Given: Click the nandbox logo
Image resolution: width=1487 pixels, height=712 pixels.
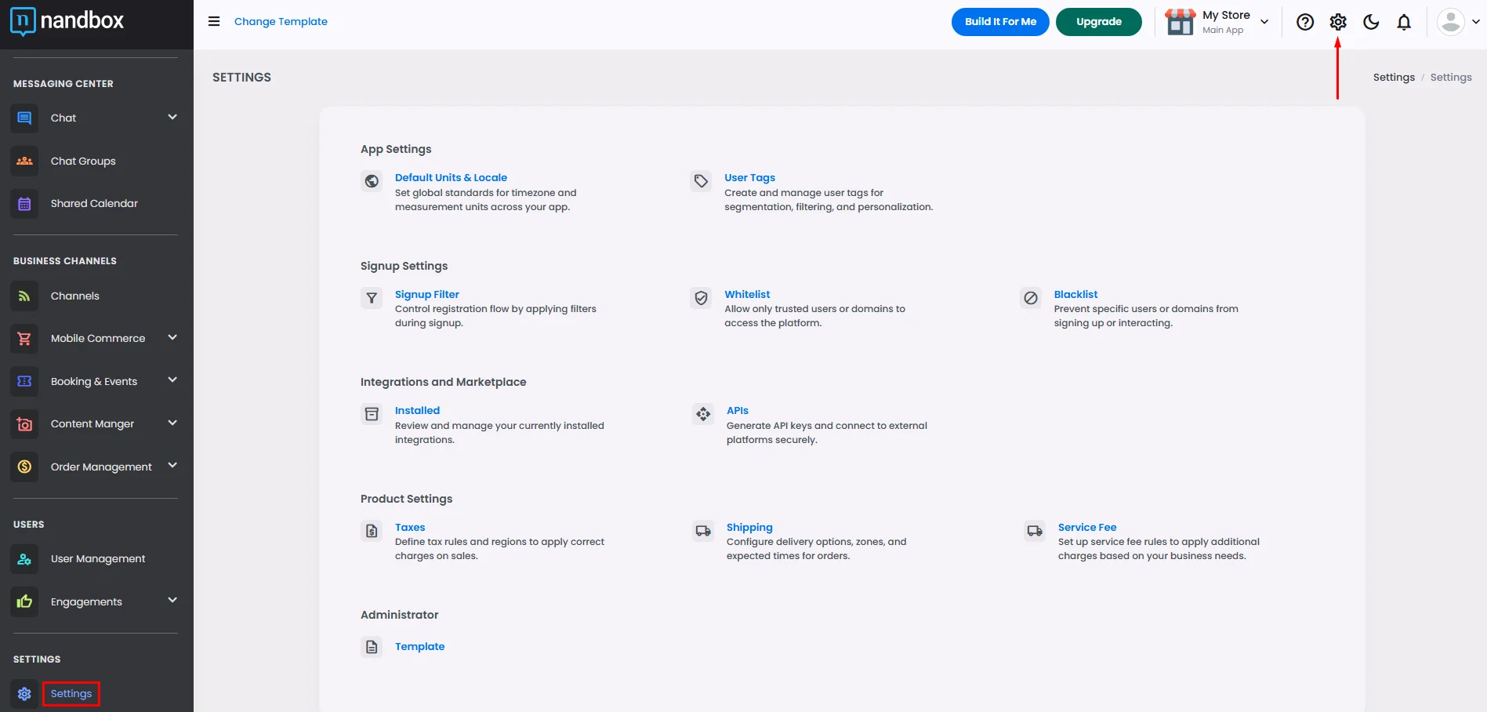Looking at the screenshot, I should 67,21.
